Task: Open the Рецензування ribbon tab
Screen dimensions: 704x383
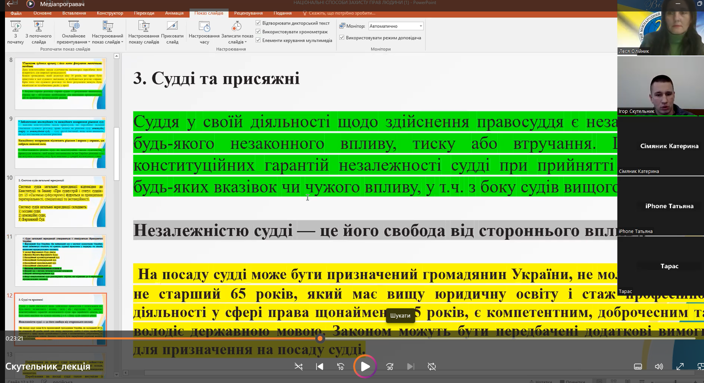Action: click(x=248, y=13)
